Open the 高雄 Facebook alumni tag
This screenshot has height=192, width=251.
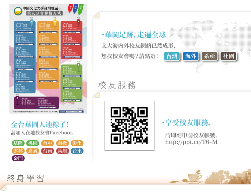62,151
